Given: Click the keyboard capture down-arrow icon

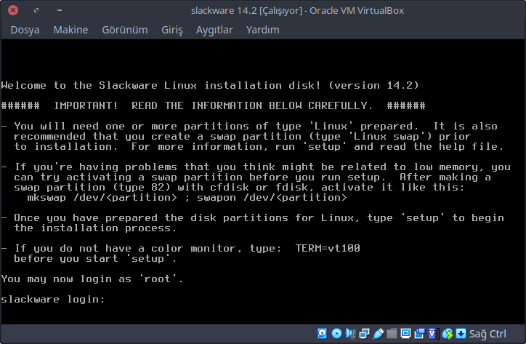Looking at the screenshot, I should [x=461, y=334].
